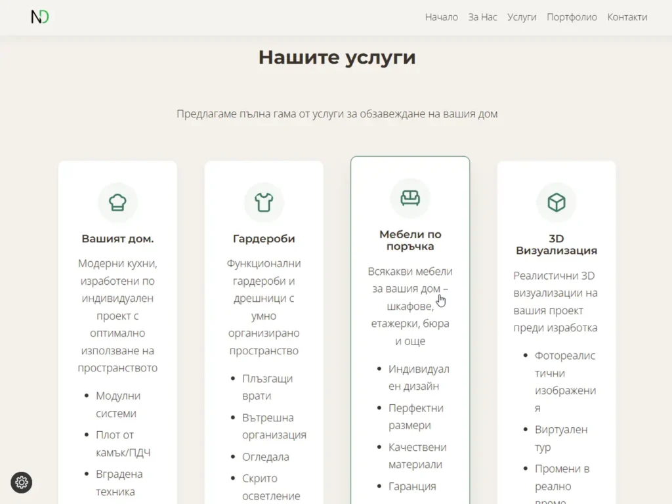Click the Виртуален тур list item
The image size is (672, 504).
pyautogui.click(x=560, y=438)
